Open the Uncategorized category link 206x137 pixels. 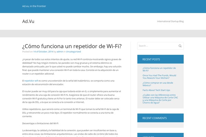73,52
